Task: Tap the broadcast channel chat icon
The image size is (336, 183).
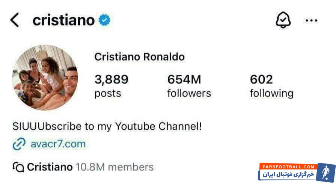Action: click(x=18, y=167)
